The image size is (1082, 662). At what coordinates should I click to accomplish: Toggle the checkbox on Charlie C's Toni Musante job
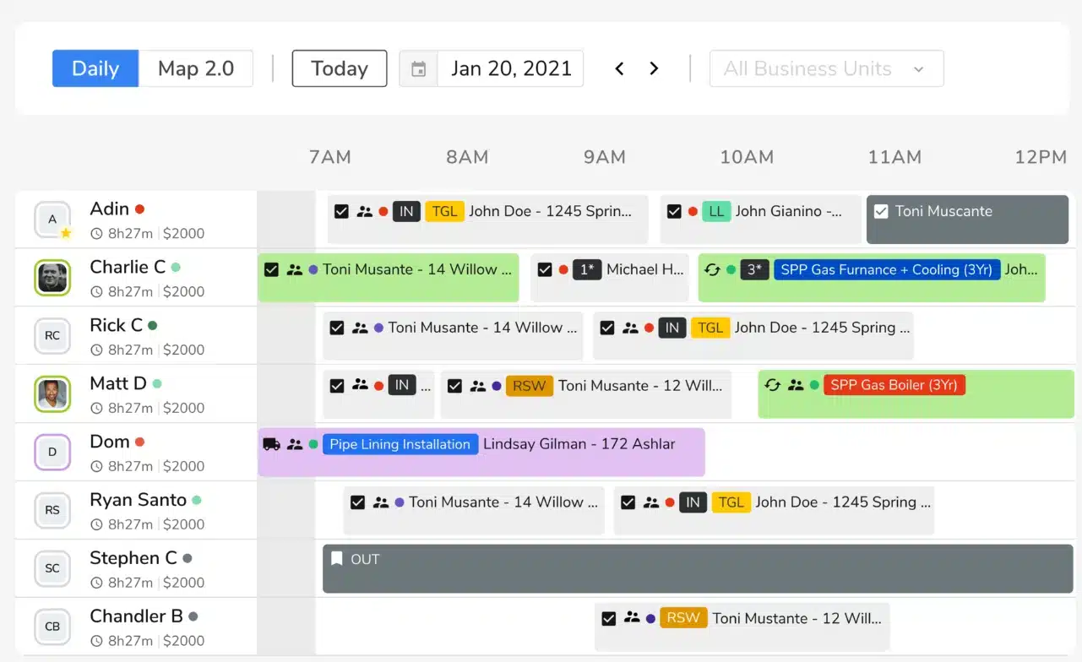pyautogui.click(x=271, y=269)
